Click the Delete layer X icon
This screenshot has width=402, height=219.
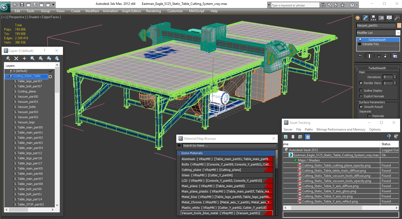(x=16, y=58)
